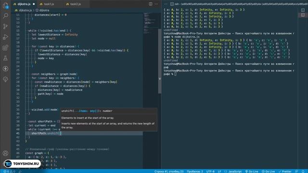
Task: Select the second terminal instance icon
Action: [x=303, y=15]
